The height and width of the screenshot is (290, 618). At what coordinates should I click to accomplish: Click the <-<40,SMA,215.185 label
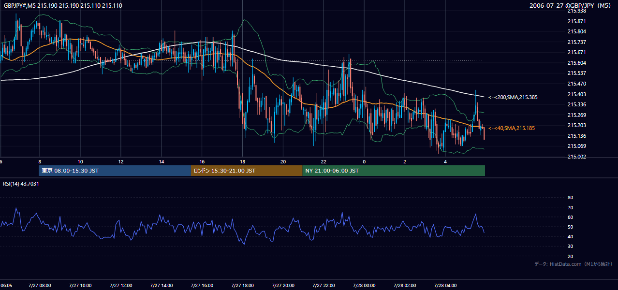[x=512, y=128]
